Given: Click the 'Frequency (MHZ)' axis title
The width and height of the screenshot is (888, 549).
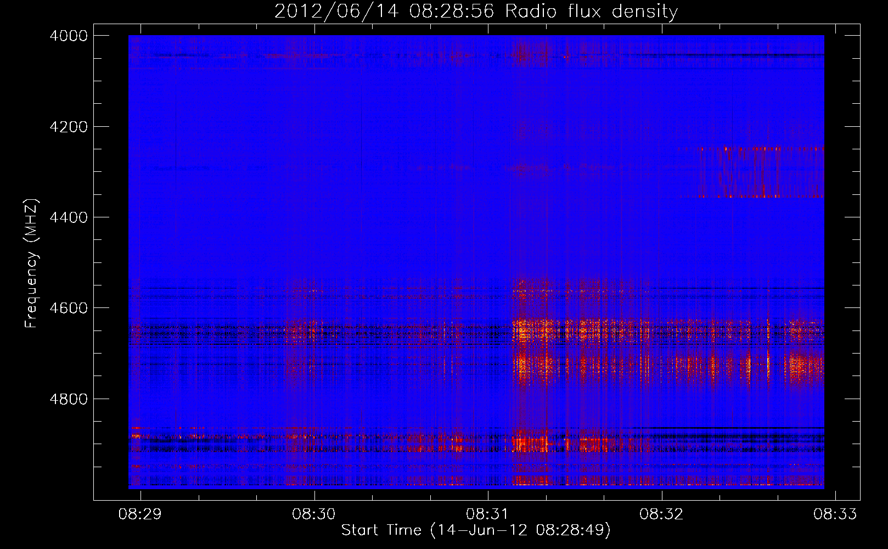Looking at the screenshot, I should 32,263.
